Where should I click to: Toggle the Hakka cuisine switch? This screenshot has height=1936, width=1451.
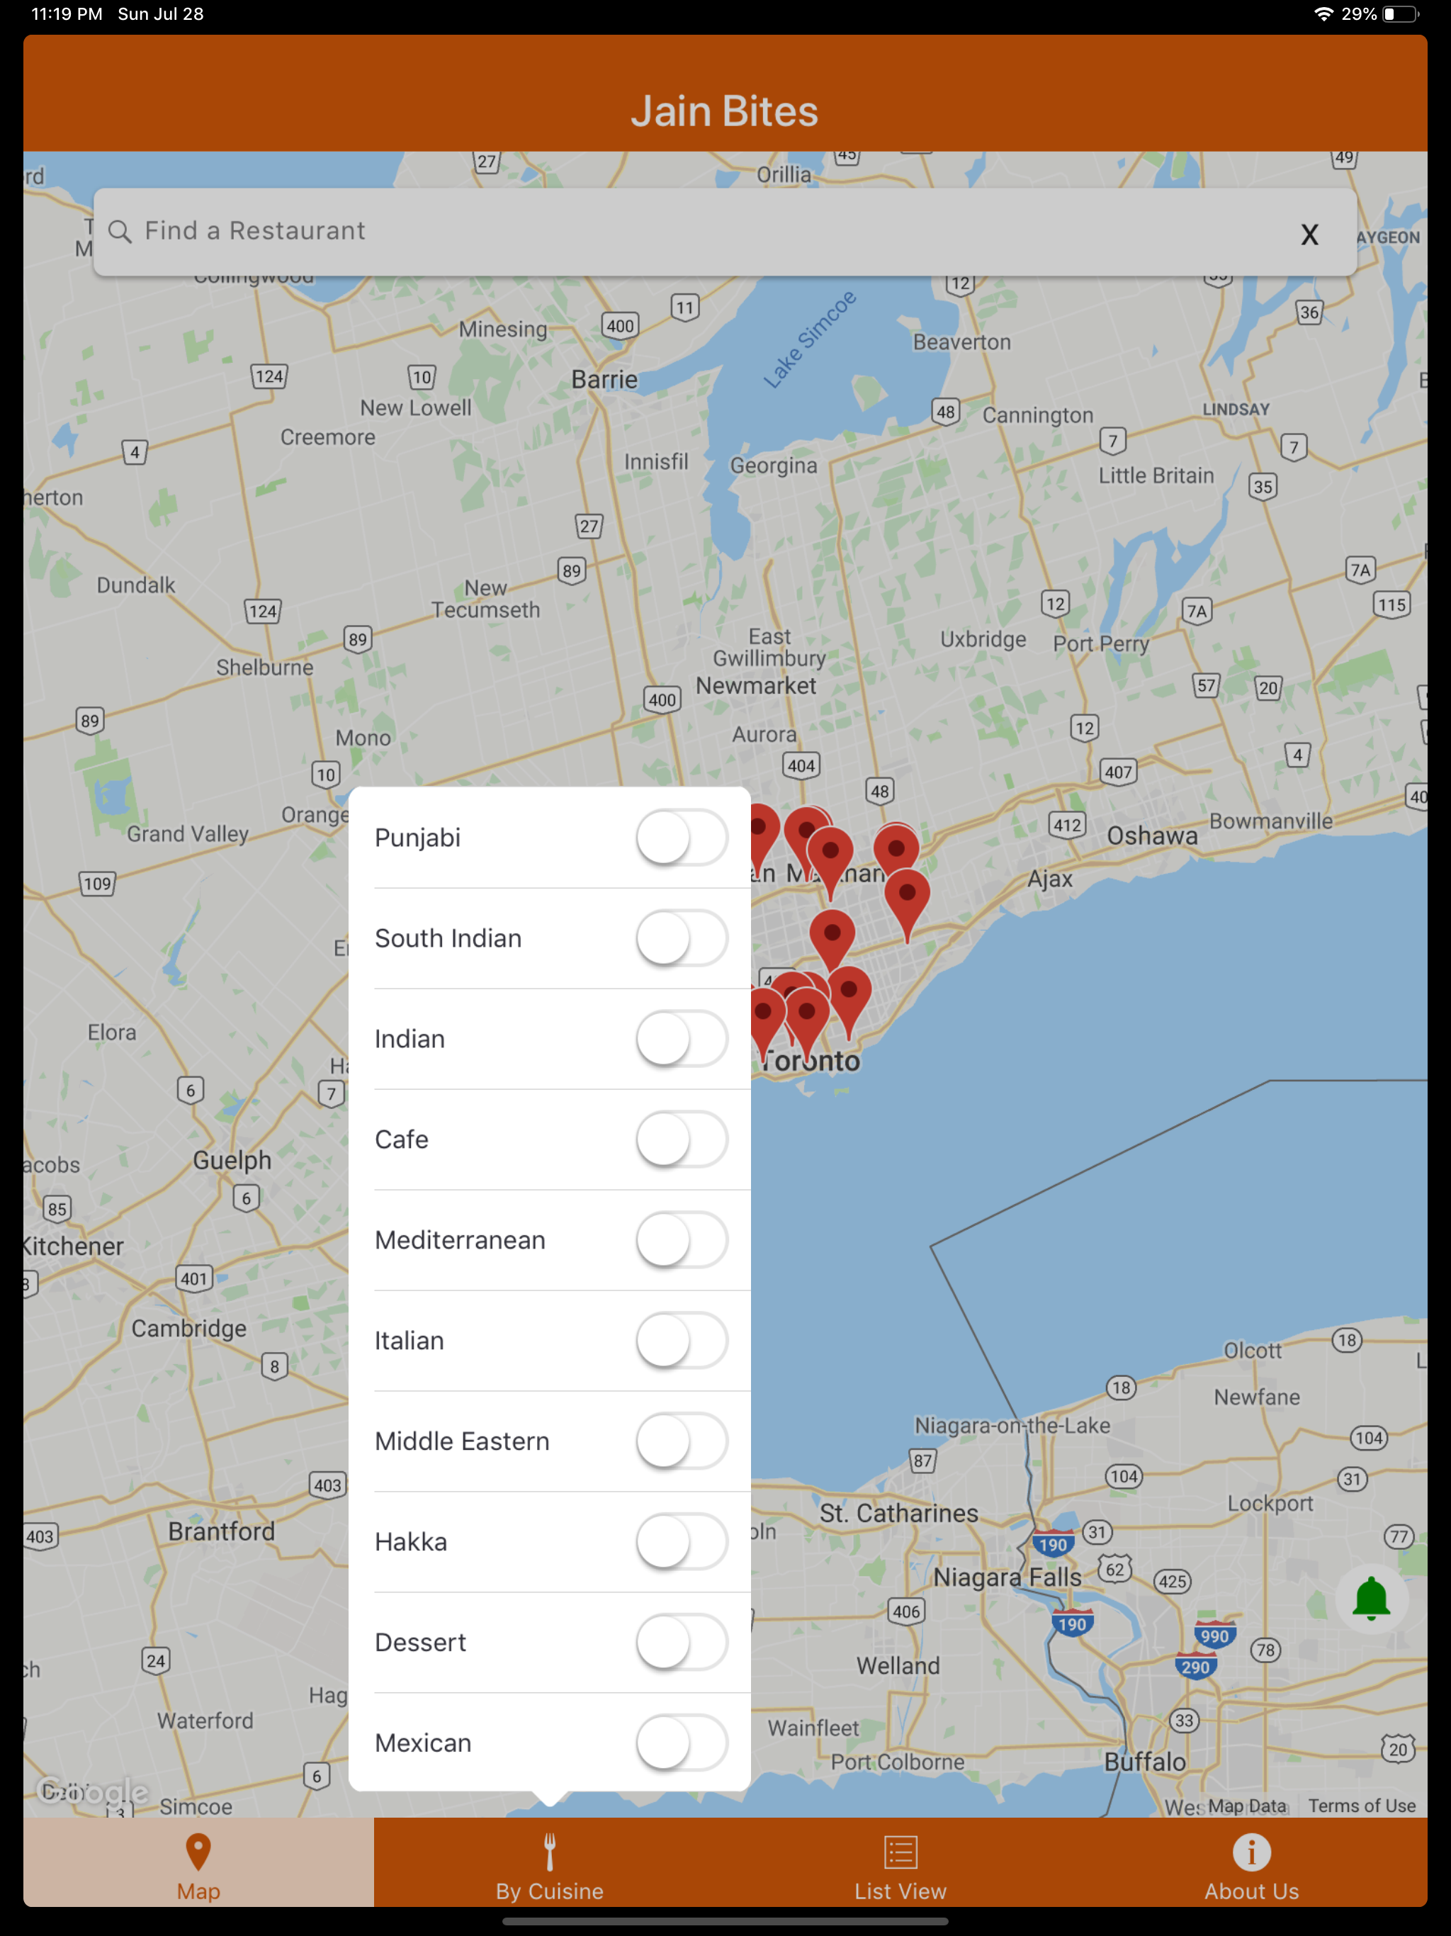pyautogui.click(x=682, y=1542)
